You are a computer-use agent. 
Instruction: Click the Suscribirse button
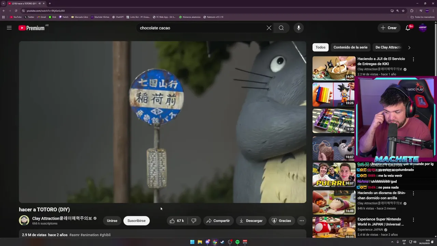(x=136, y=221)
